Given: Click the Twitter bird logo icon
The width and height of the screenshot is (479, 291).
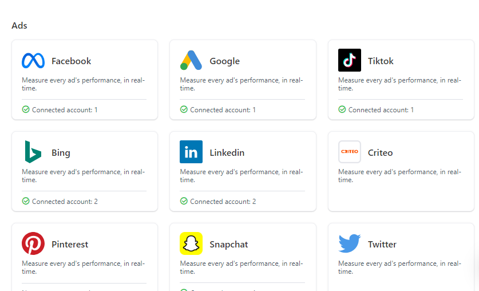Looking at the screenshot, I should 350,244.
